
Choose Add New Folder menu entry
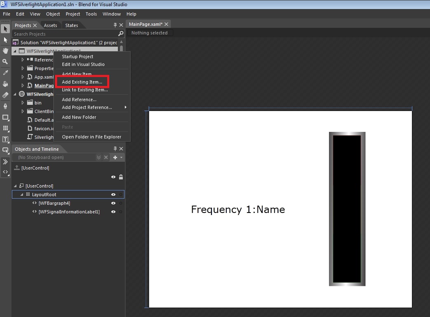[x=79, y=117]
